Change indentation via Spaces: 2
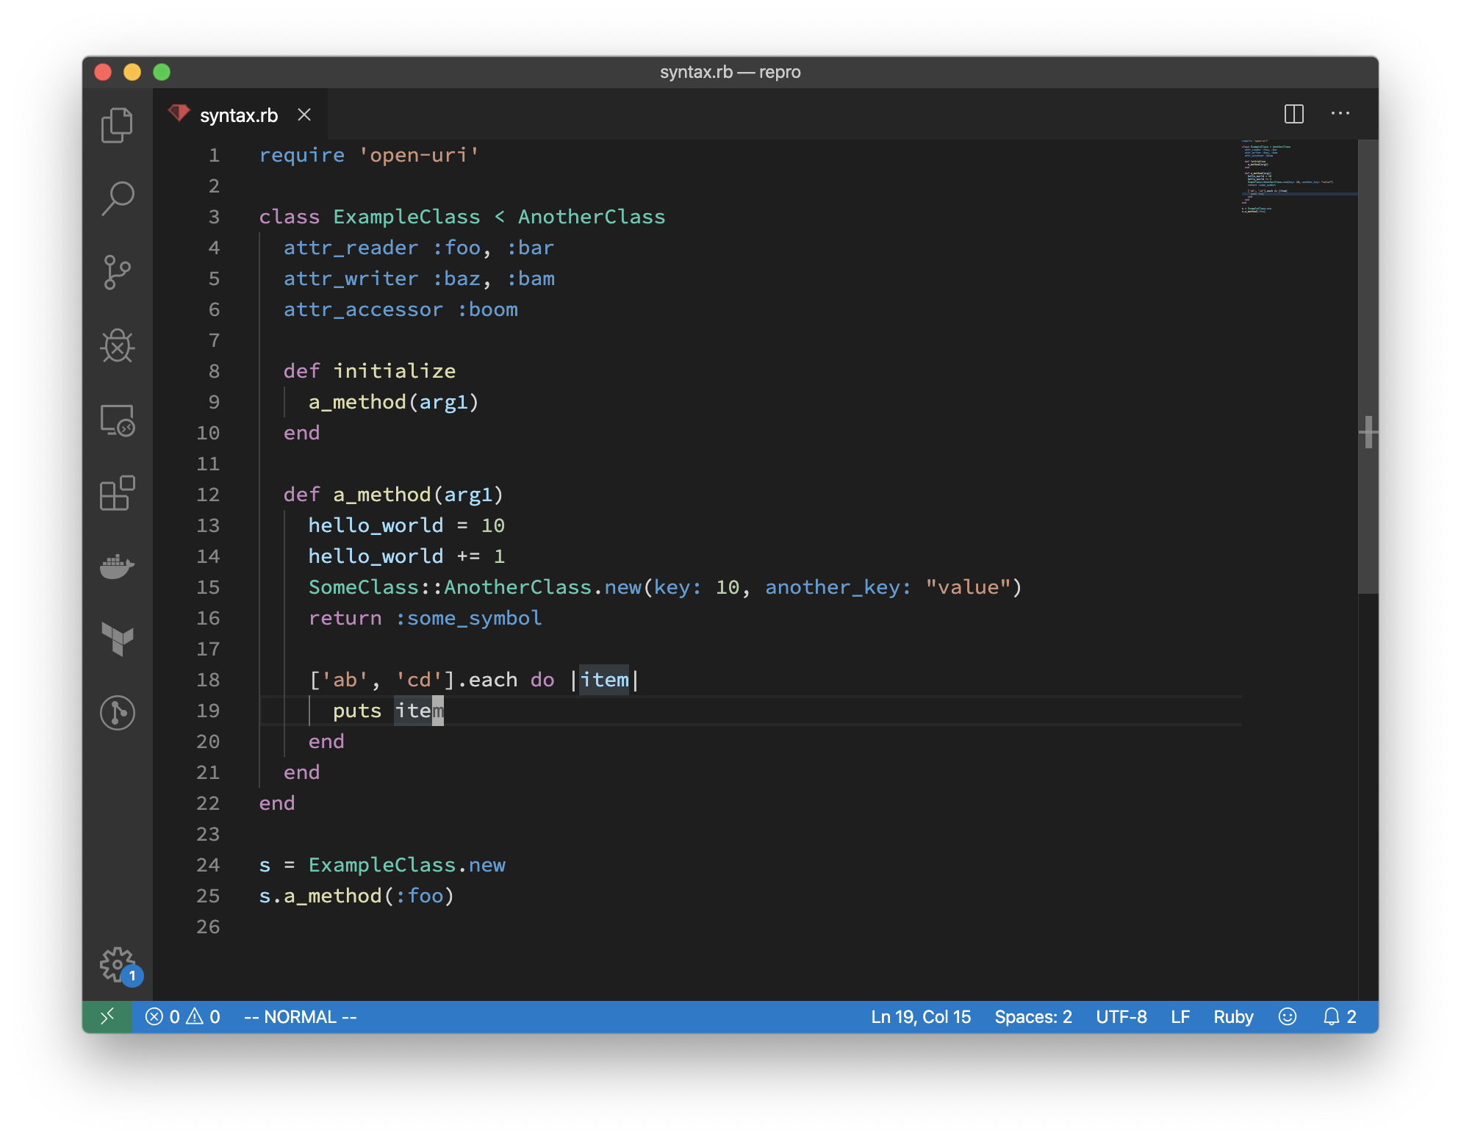1461x1142 pixels. [1033, 1017]
